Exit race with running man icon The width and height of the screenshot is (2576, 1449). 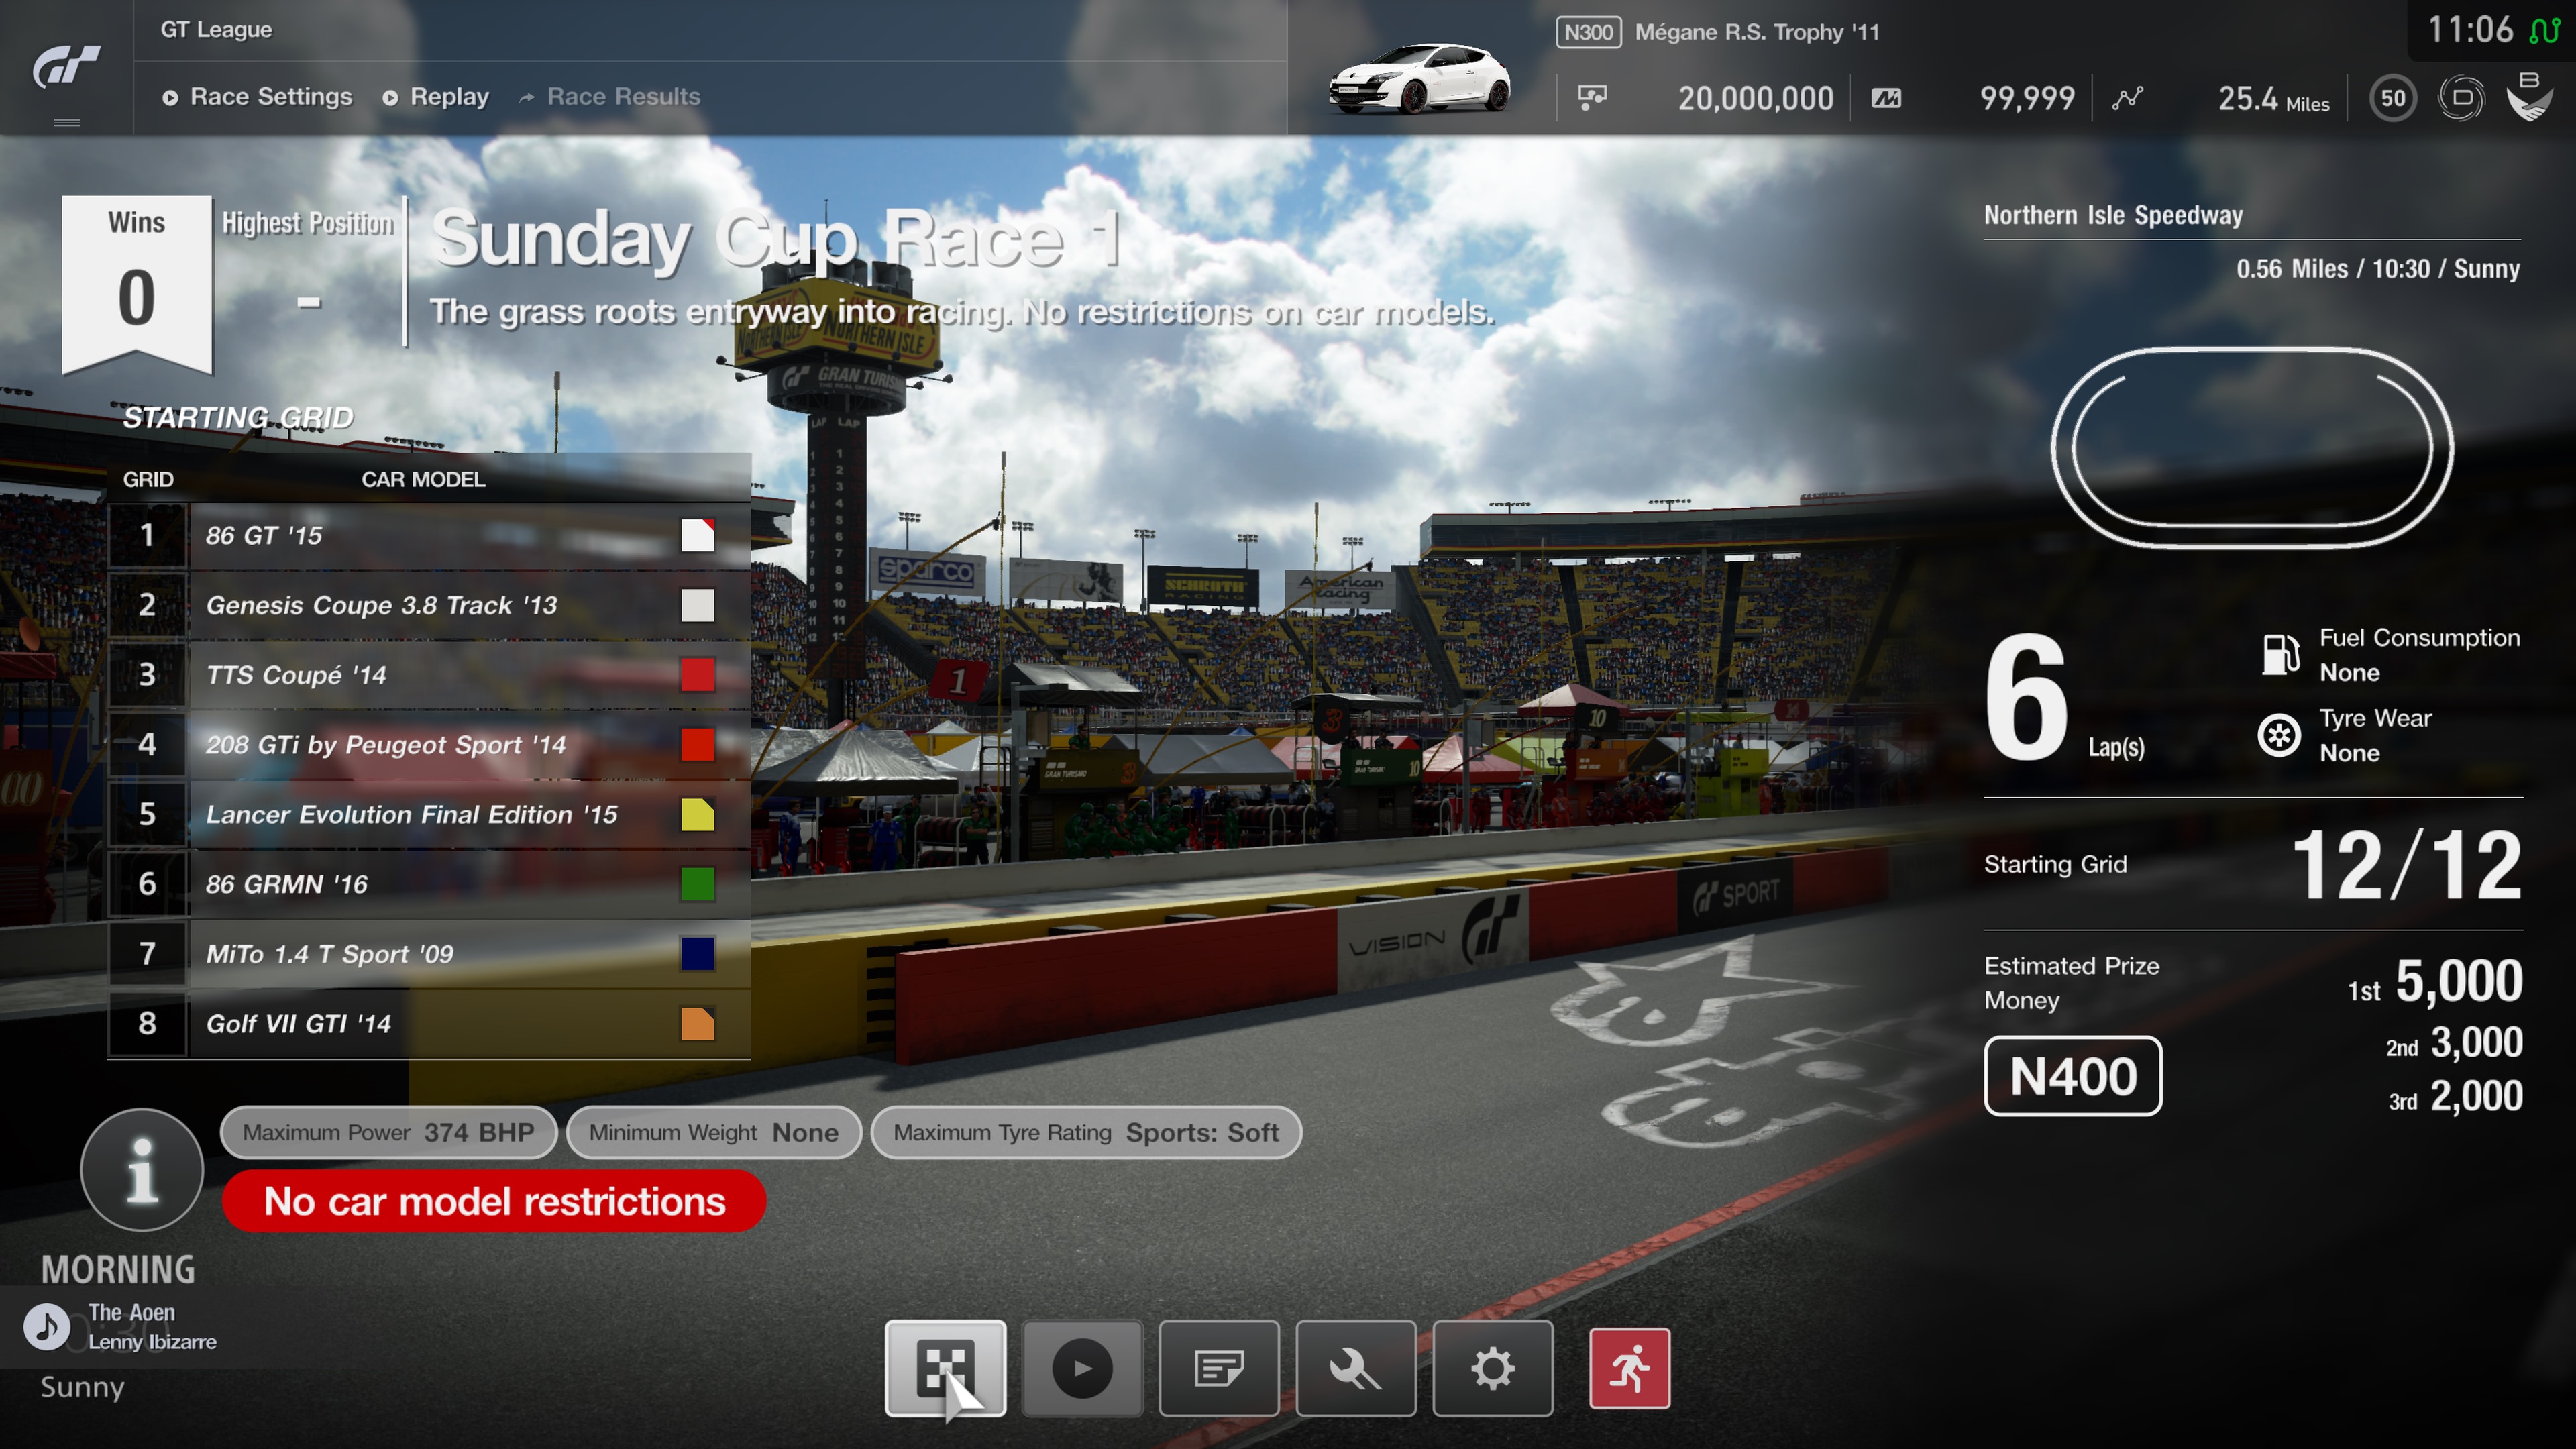click(x=1629, y=1368)
